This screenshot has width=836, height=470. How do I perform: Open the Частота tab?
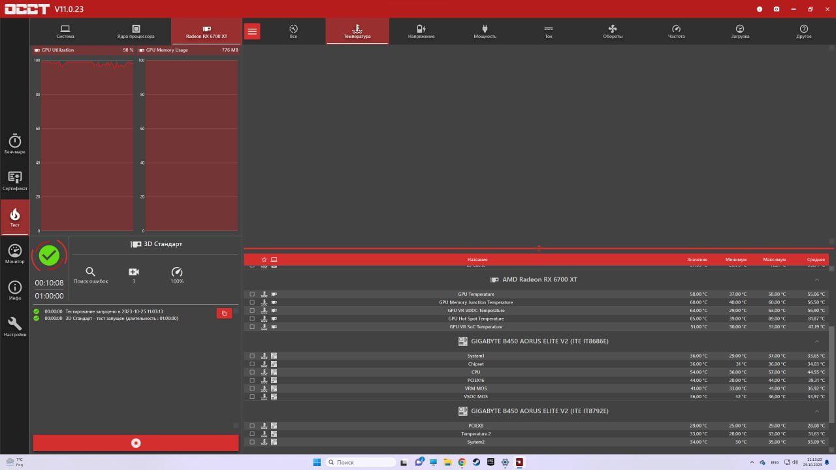pyautogui.click(x=676, y=31)
